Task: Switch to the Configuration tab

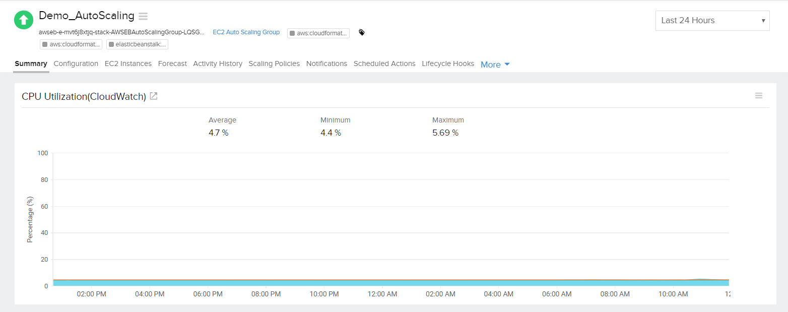Action: pyautogui.click(x=76, y=64)
